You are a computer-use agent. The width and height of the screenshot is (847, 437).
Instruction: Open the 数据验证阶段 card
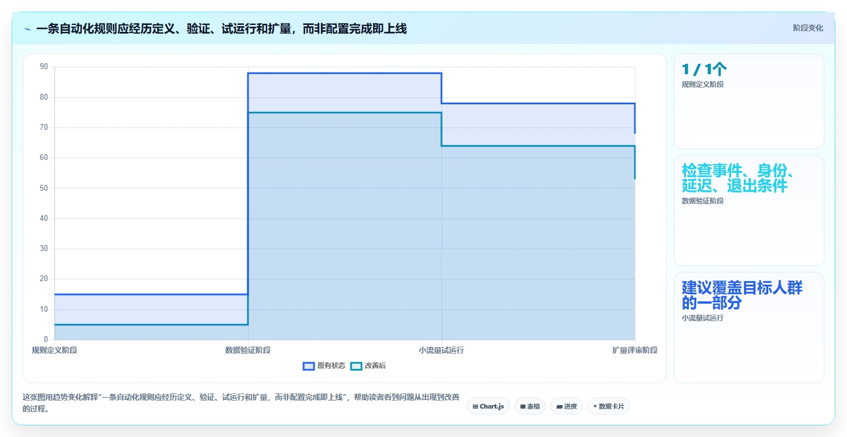749,210
